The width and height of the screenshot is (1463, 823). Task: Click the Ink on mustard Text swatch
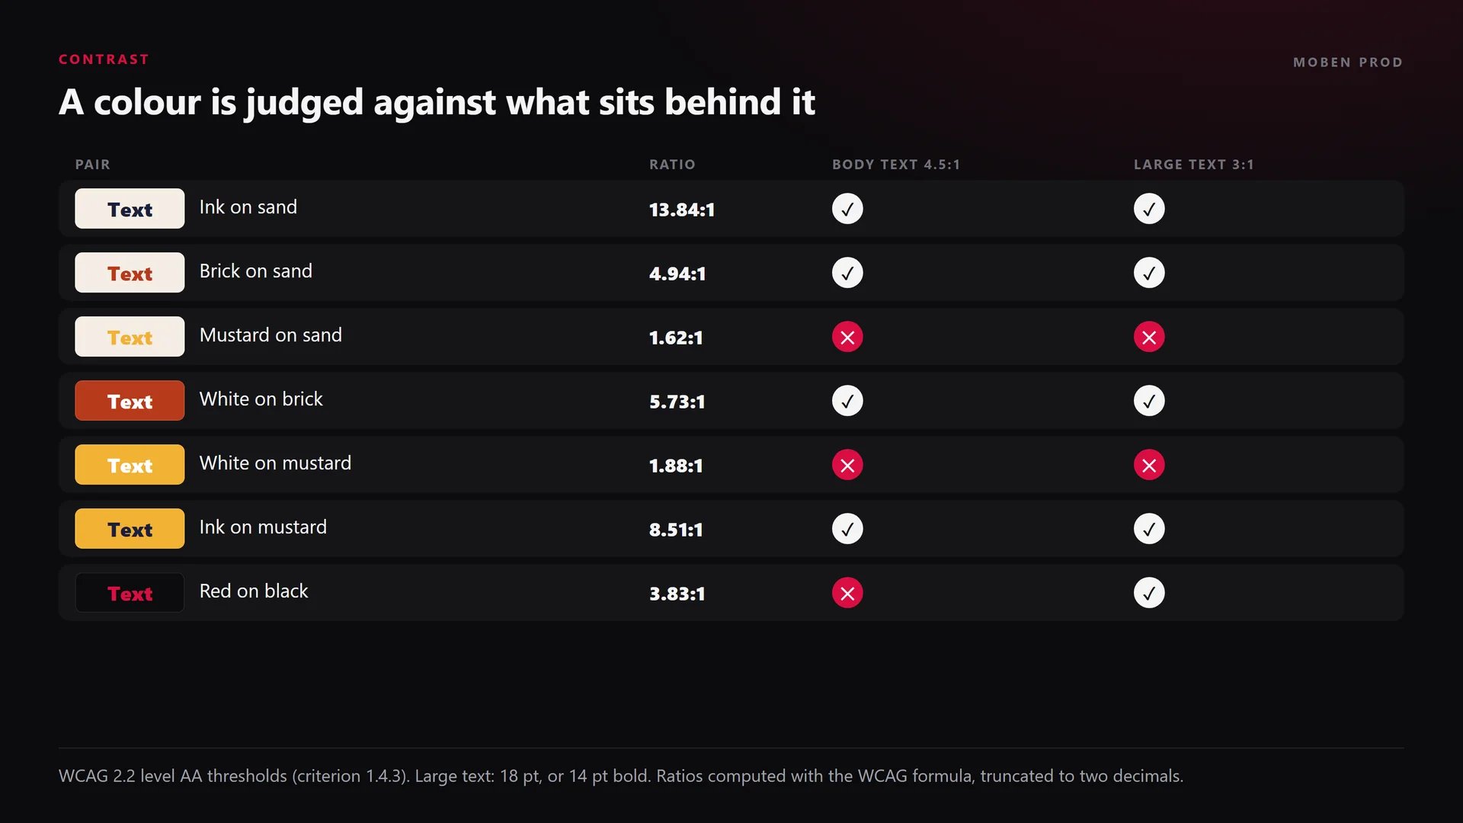pyautogui.click(x=130, y=529)
